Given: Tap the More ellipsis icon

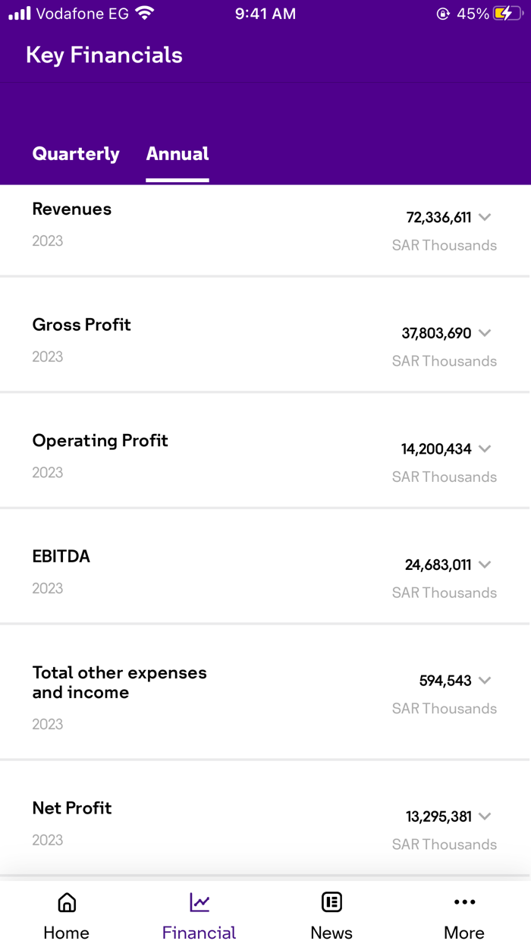Looking at the screenshot, I should point(464,902).
